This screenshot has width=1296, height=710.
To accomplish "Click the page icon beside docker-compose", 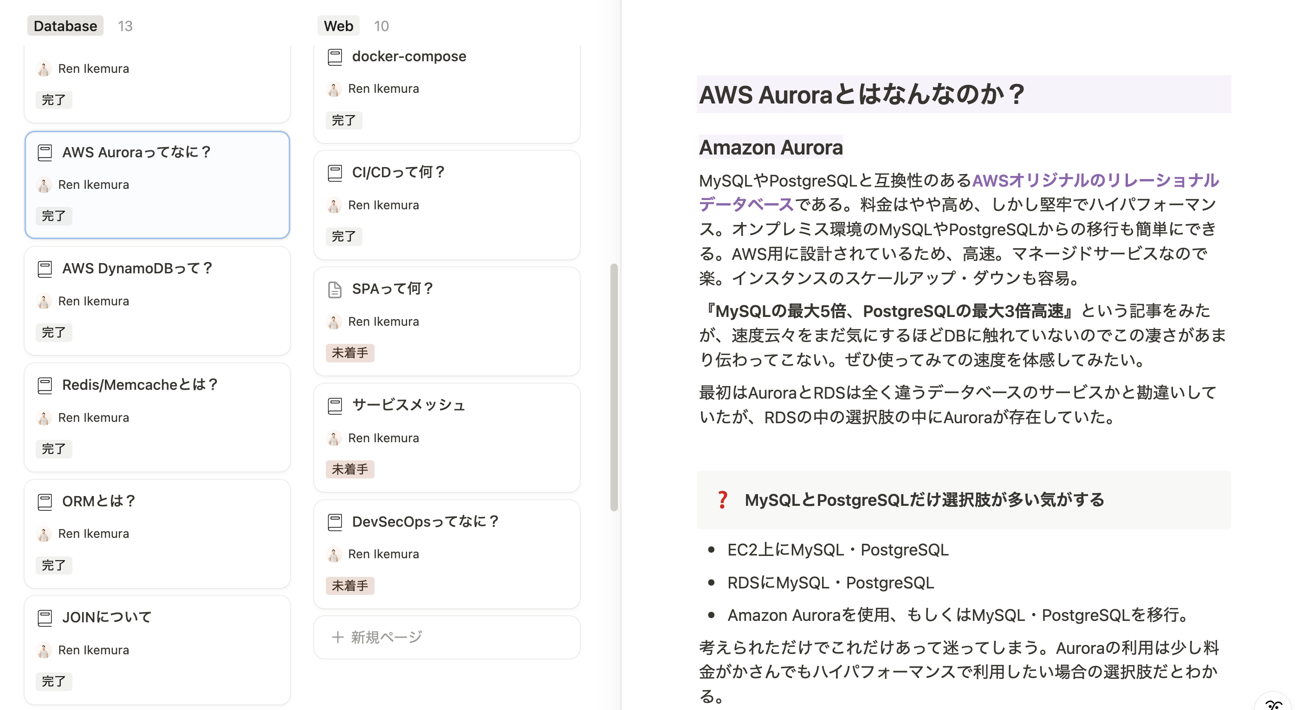I will (x=335, y=57).
